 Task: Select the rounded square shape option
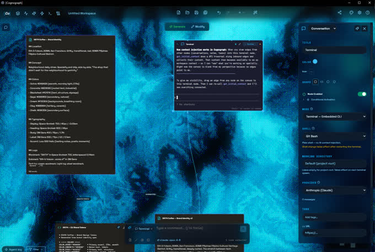click(x=315, y=82)
